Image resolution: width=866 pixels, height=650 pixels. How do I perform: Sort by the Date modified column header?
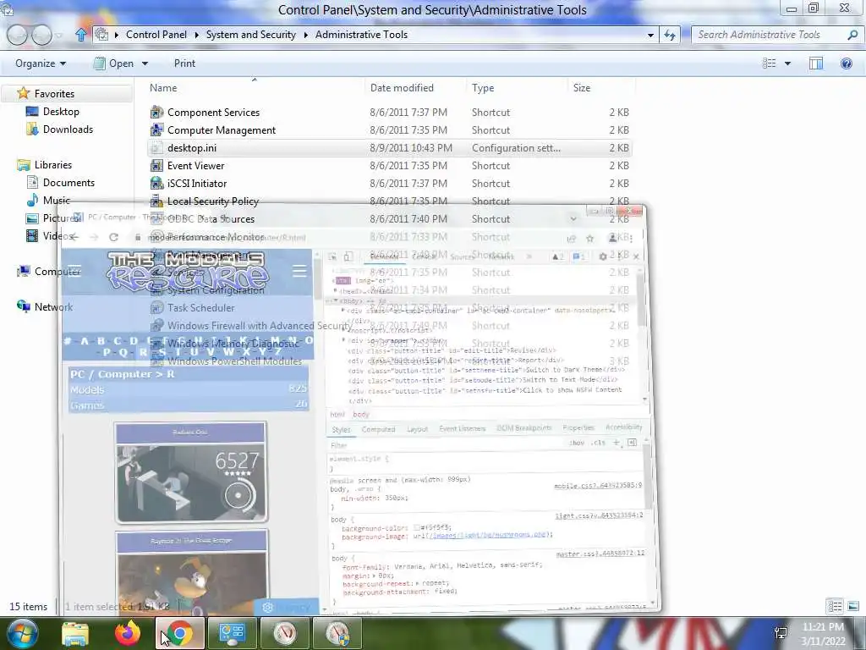(x=402, y=88)
